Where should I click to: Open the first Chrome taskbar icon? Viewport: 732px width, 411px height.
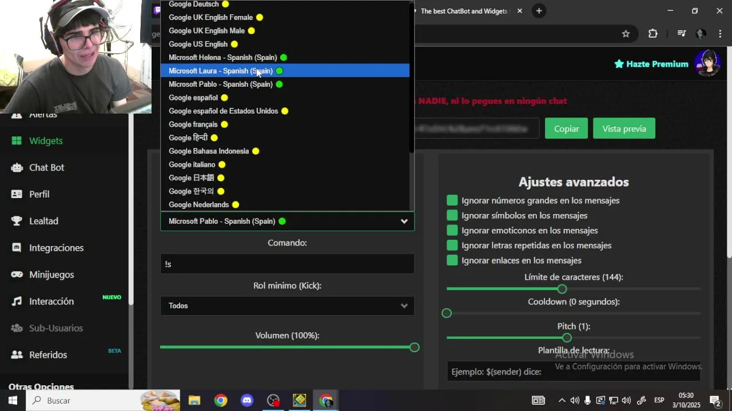221,401
